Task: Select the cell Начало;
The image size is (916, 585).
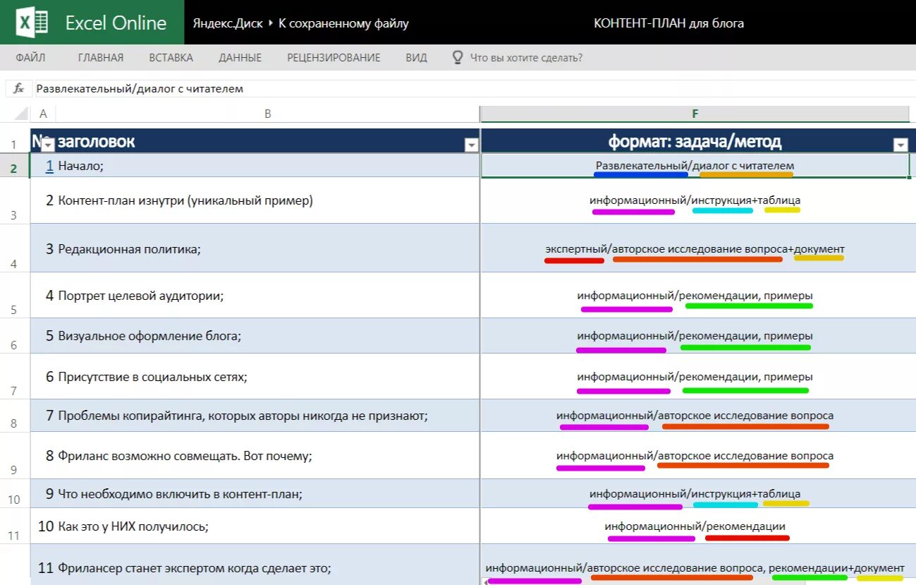Action: coord(267,166)
